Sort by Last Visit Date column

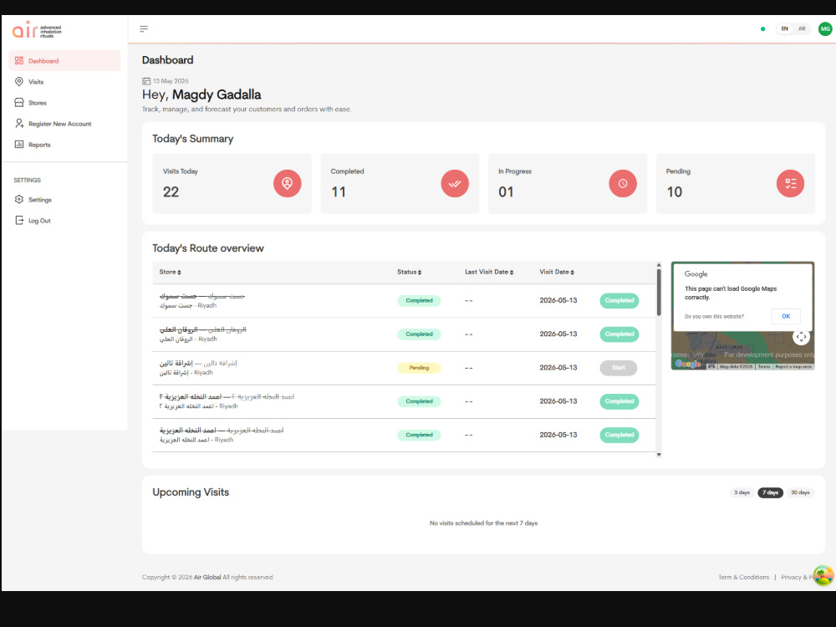point(489,272)
